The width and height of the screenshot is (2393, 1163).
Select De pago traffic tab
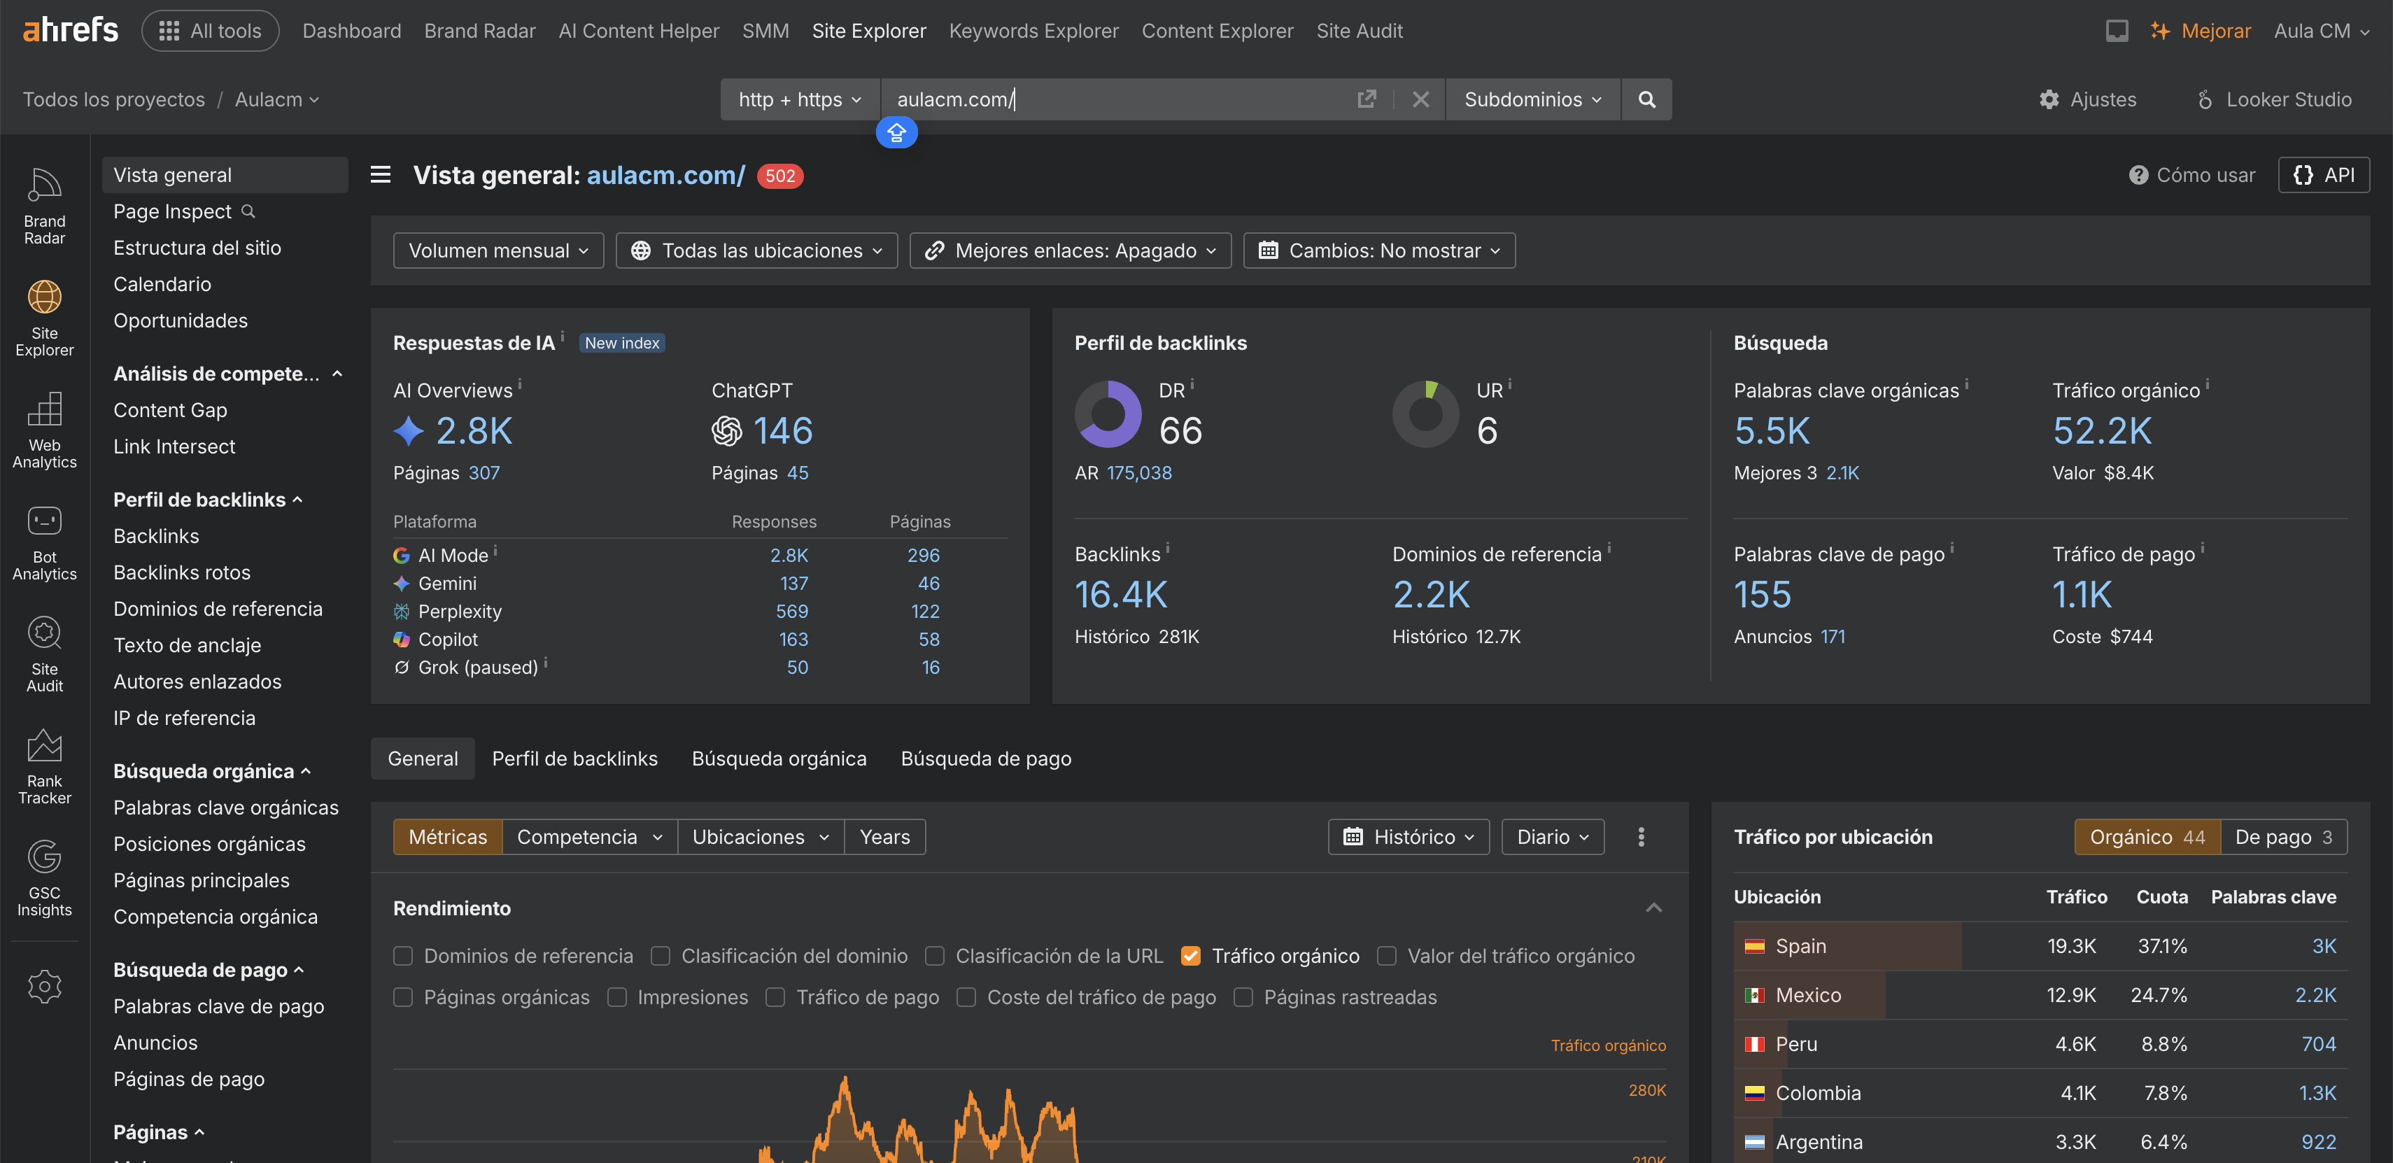(2283, 837)
